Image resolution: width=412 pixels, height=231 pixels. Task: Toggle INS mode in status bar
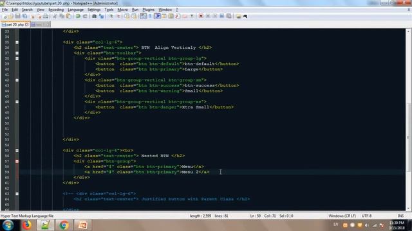(x=400, y=216)
